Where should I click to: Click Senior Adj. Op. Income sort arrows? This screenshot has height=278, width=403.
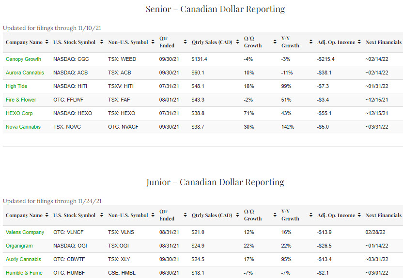[358, 42]
